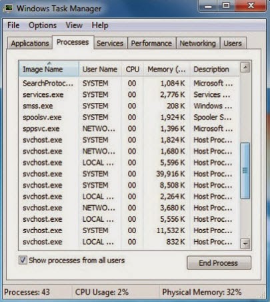
Task: Select the smss.exe process
Action: (x=129, y=106)
